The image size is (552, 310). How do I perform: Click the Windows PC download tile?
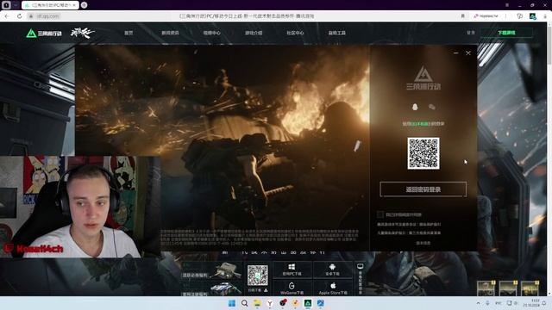point(292,270)
